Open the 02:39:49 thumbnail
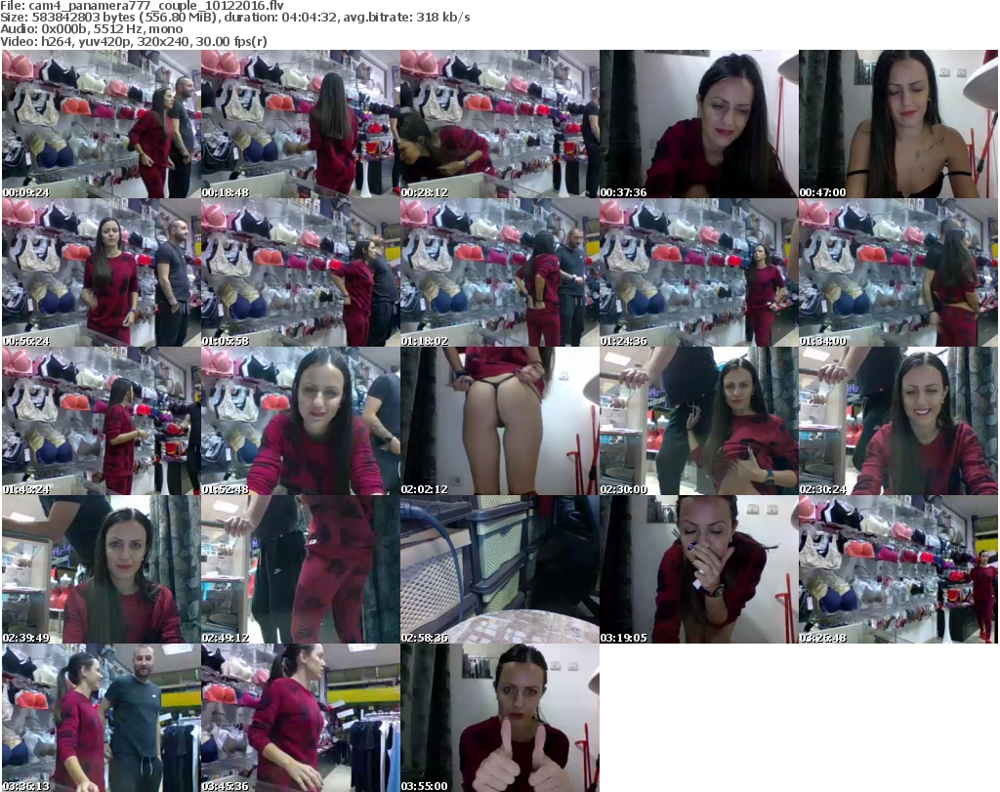The width and height of the screenshot is (1000, 792). tap(102, 569)
